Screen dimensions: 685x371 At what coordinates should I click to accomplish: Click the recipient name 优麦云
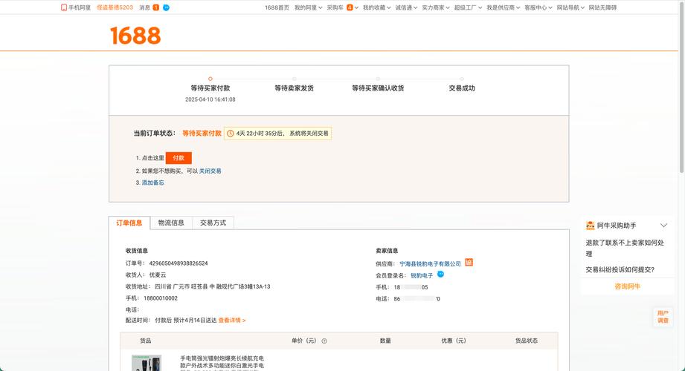[x=157, y=275]
